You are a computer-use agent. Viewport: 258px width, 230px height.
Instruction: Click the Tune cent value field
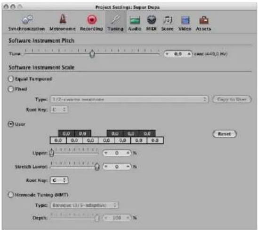click(x=178, y=54)
